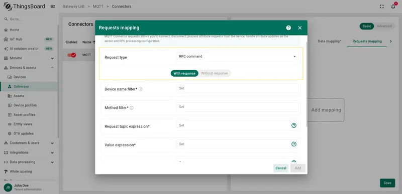Screen dimensions: 402x194
Task: Click info icon beside Device name filter
Action: [141, 89]
